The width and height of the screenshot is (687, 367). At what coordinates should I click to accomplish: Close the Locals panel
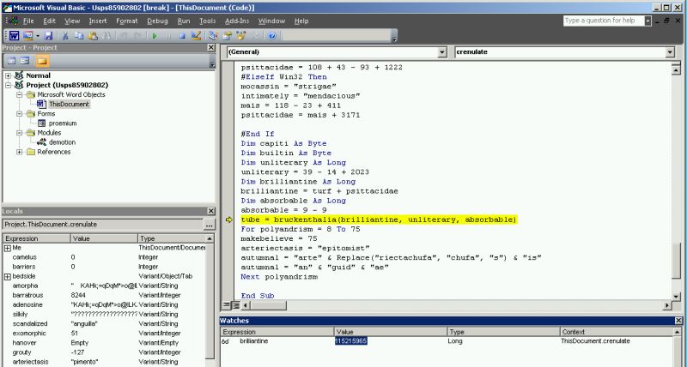tap(210, 211)
